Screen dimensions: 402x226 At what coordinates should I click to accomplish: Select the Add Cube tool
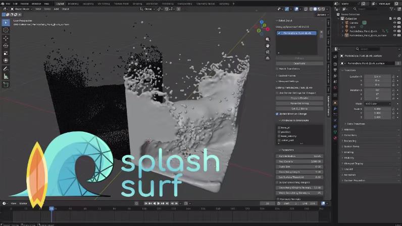click(6, 85)
